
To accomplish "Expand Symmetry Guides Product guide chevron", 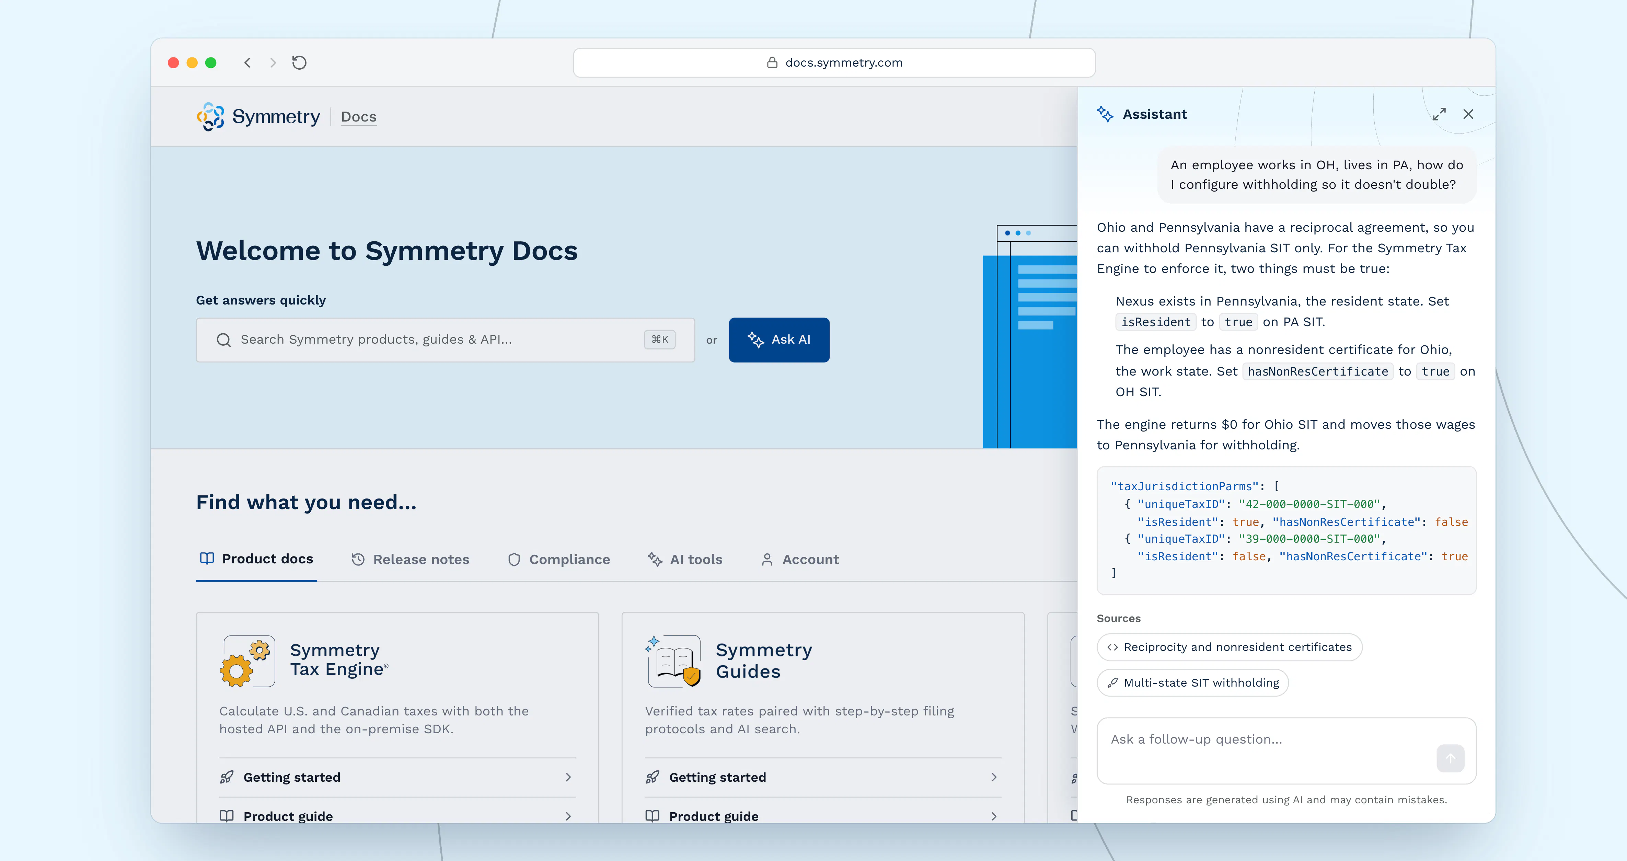I will (x=993, y=816).
